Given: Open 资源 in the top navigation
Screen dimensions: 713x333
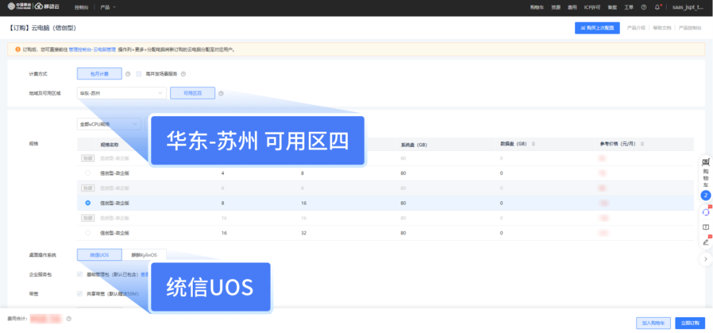Looking at the screenshot, I should pos(556,7).
